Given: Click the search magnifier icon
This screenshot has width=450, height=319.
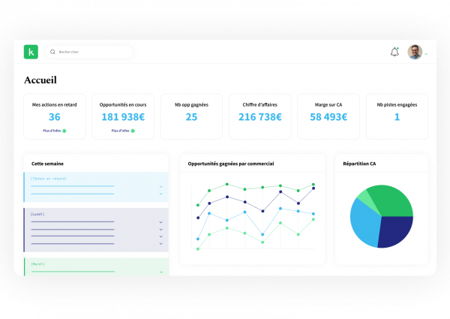Looking at the screenshot, I should coord(52,52).
